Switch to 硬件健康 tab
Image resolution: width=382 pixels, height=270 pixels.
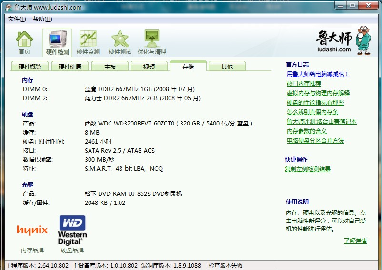tap(70, 67)
